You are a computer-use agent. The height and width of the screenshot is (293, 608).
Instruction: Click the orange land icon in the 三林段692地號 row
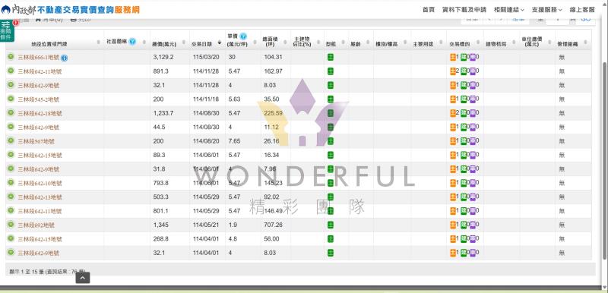click(452, 225)
